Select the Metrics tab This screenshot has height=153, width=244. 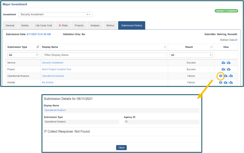[x=110, y=25]
